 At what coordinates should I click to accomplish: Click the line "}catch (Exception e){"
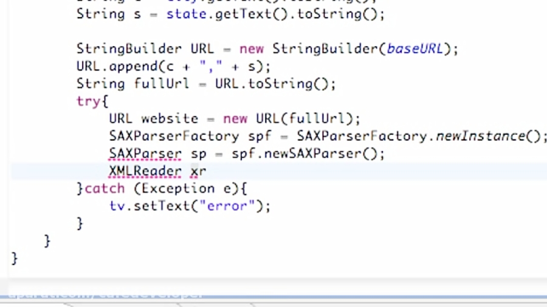(162, 189)
